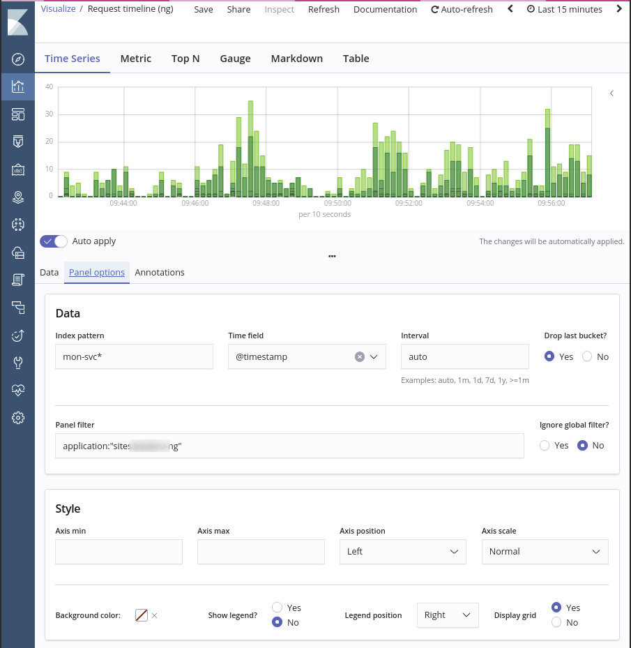
Task: Open the Legend position dropdown
Action: (x=447, y=615)
